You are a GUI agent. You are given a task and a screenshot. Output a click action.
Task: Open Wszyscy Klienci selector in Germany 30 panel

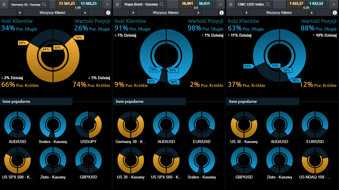pos(52,13)
